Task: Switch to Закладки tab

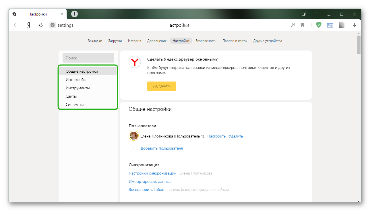Action: pos(95,41)
